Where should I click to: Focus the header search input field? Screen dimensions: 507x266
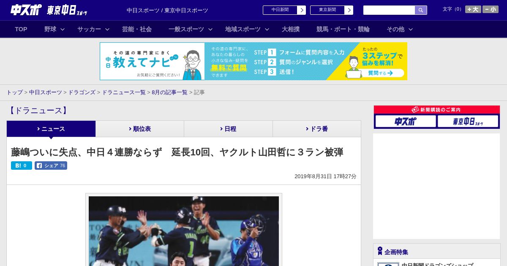[x=389, y=10]
